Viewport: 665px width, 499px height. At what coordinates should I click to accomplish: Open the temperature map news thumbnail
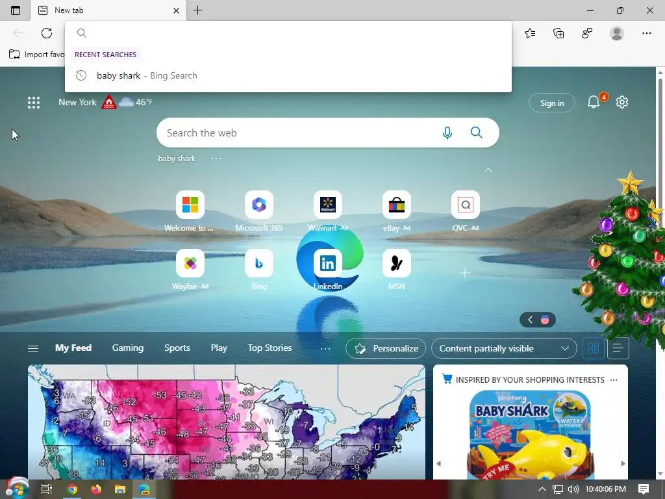click(227, 422)
